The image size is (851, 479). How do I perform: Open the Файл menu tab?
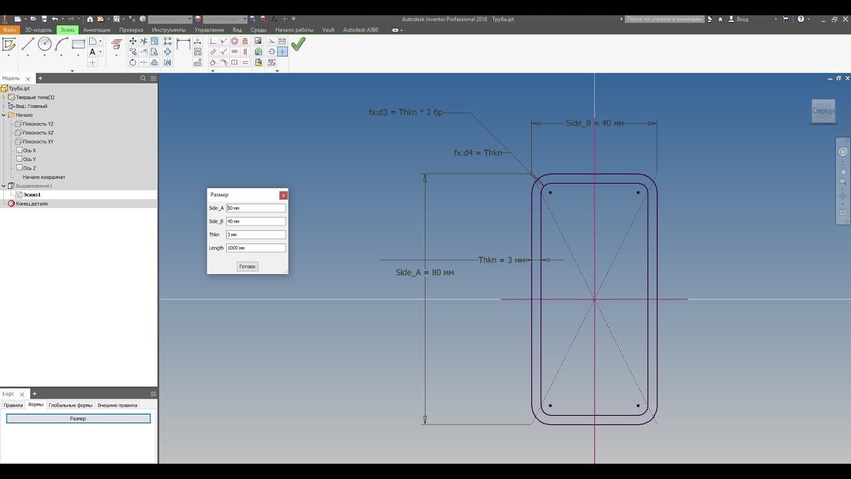[x=9, y=30]
